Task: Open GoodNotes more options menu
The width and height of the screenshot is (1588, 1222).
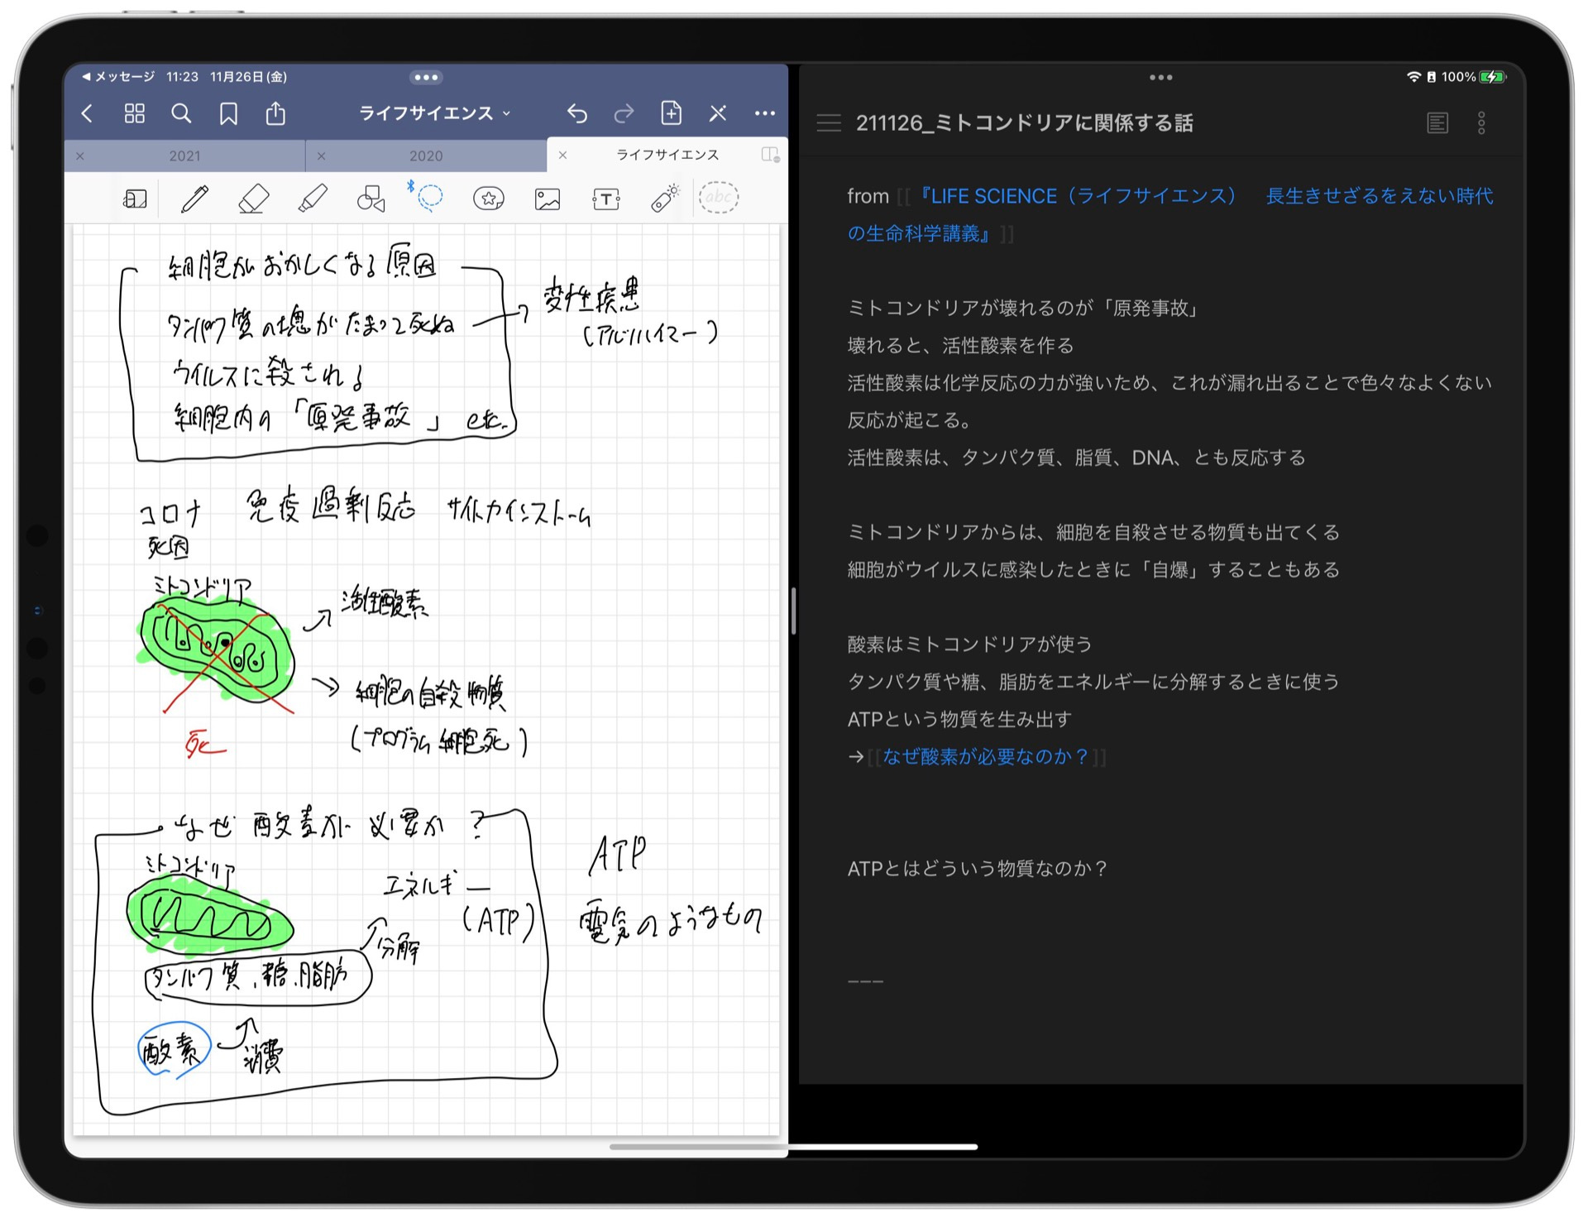Action: tap(765, 113)
